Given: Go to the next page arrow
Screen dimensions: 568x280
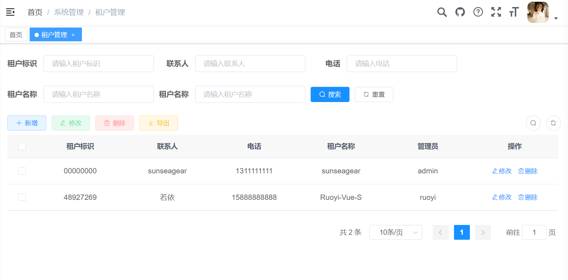Looking at the screenshot, I should pyautogui.click(x=483, y=232).
